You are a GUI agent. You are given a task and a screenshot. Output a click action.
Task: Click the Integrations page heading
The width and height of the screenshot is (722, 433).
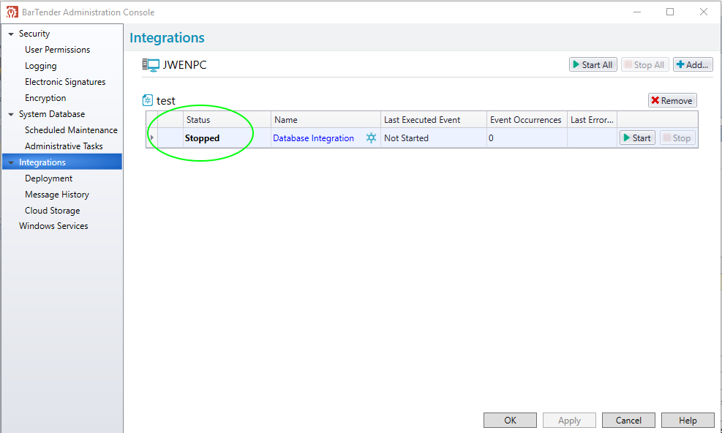[167, 38]
